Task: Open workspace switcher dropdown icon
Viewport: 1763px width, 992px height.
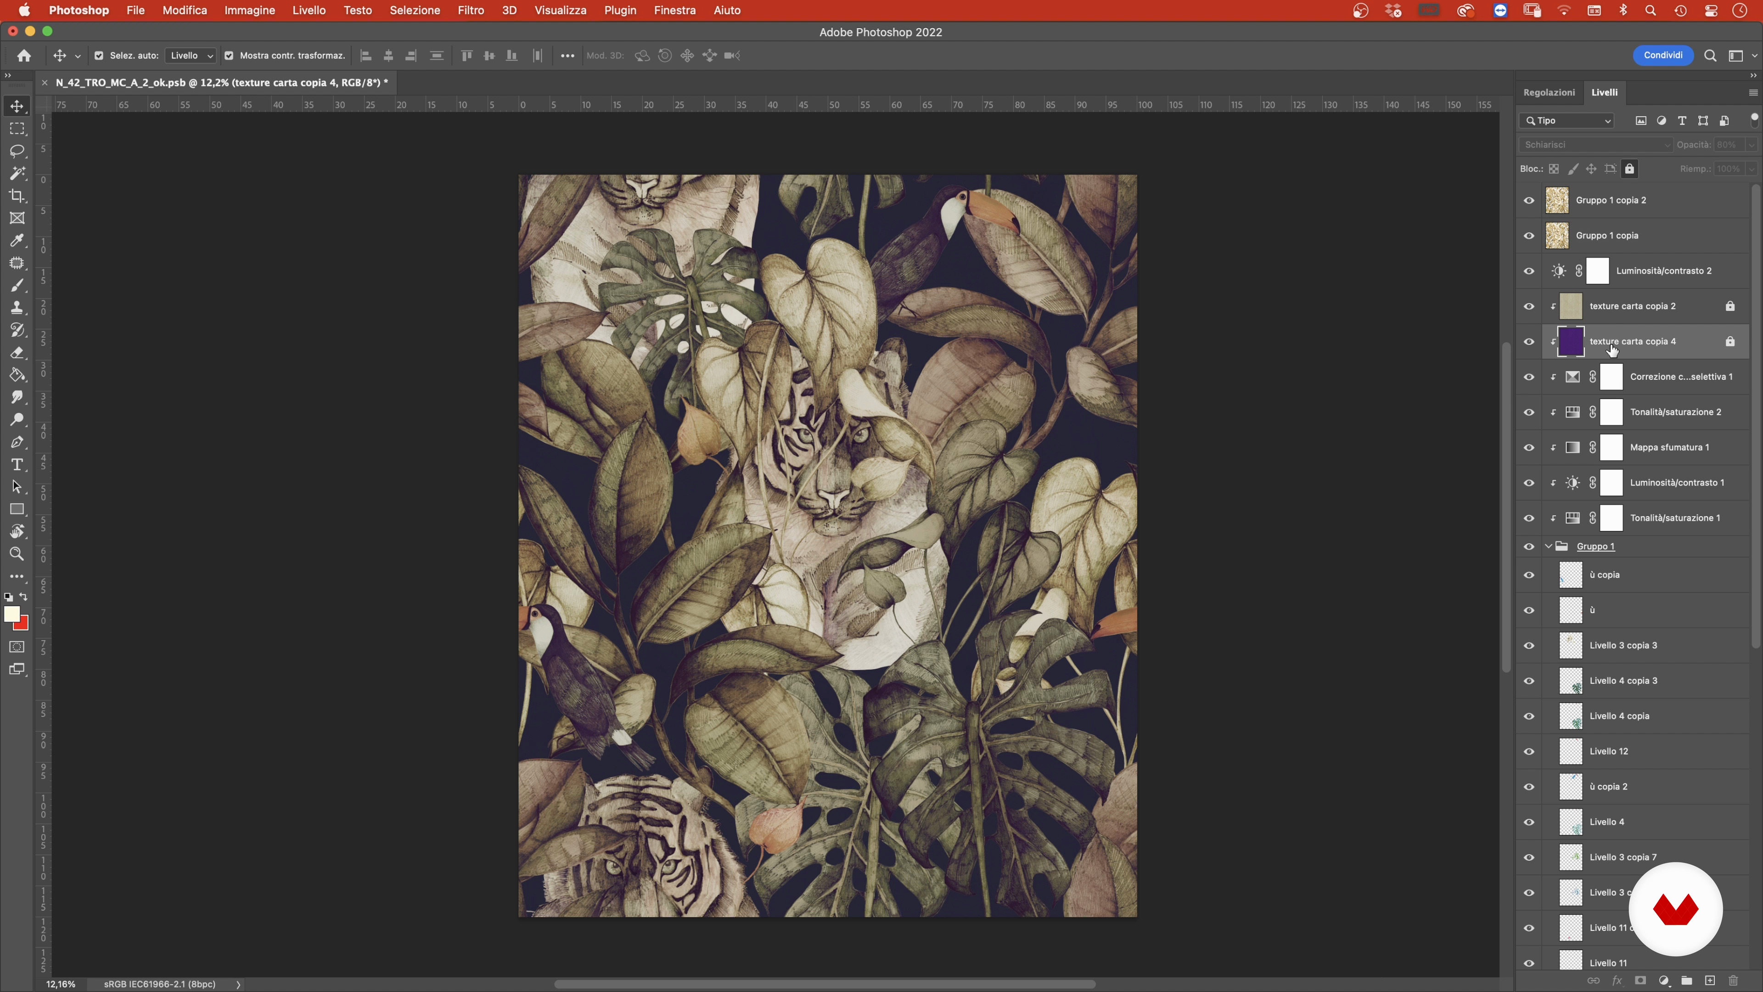Action: pyautogui.click(x=1740, y=56)
